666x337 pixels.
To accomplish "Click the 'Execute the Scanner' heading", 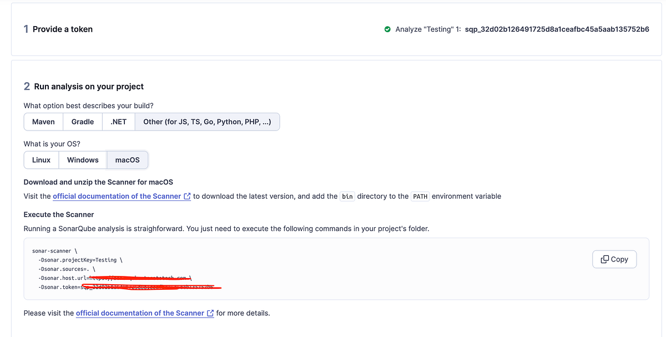I will click(59, 214).
